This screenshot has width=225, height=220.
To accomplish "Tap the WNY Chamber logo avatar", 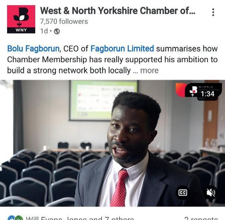I will click(x=21, y=19).
